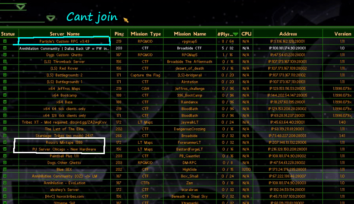Sort the list by Status column

point(8,34)
